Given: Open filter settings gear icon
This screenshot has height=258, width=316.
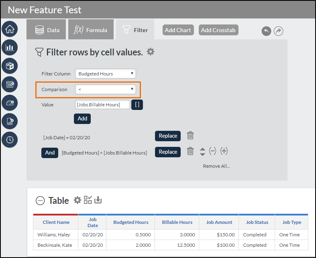Looking at the screenshot, I should (x=151, y=52).
